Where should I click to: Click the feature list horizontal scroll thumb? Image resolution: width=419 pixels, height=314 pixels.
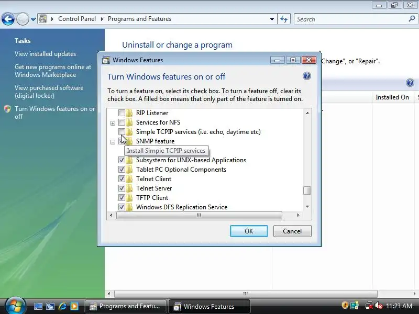pyautogui.click(x=199, y=215)
